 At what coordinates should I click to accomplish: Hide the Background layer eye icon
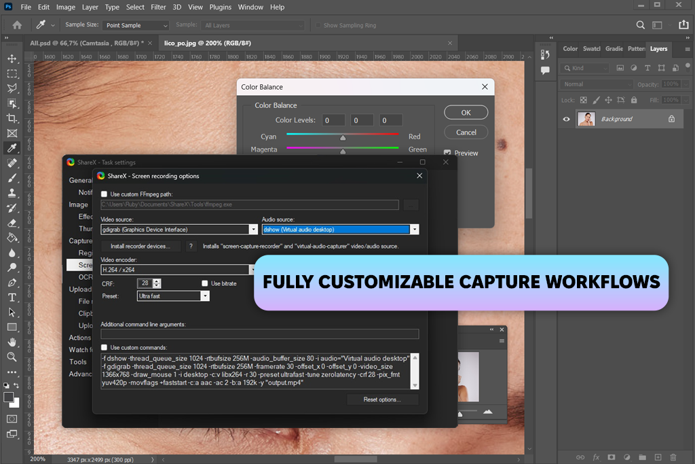(566, 119)
